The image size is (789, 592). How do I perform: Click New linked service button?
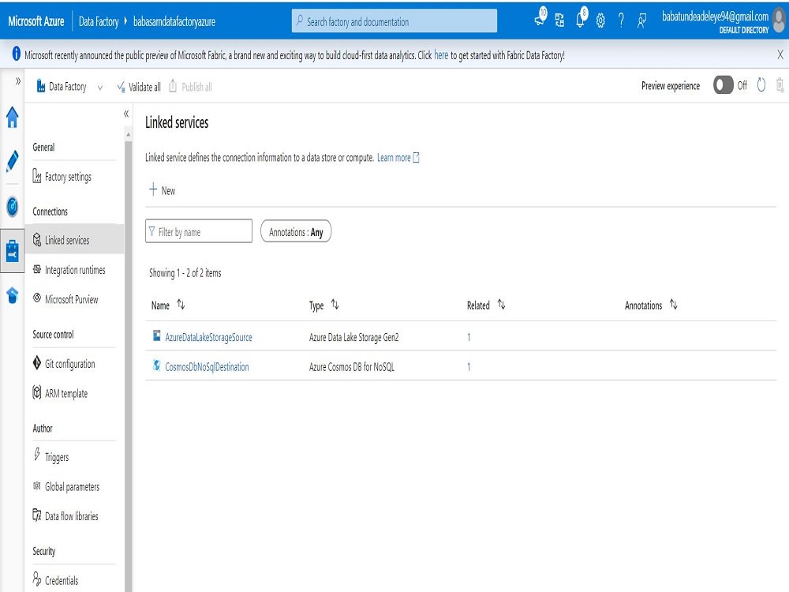tap(162, 190)
